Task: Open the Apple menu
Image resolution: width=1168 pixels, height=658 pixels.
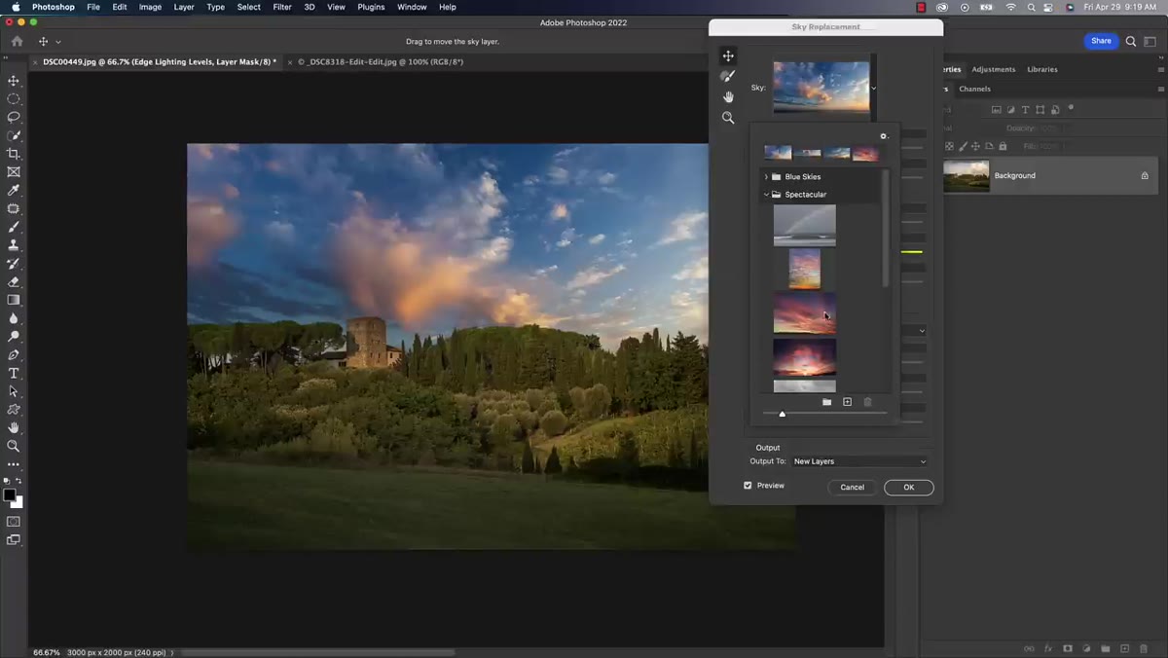Action: (x=16, y=7)
